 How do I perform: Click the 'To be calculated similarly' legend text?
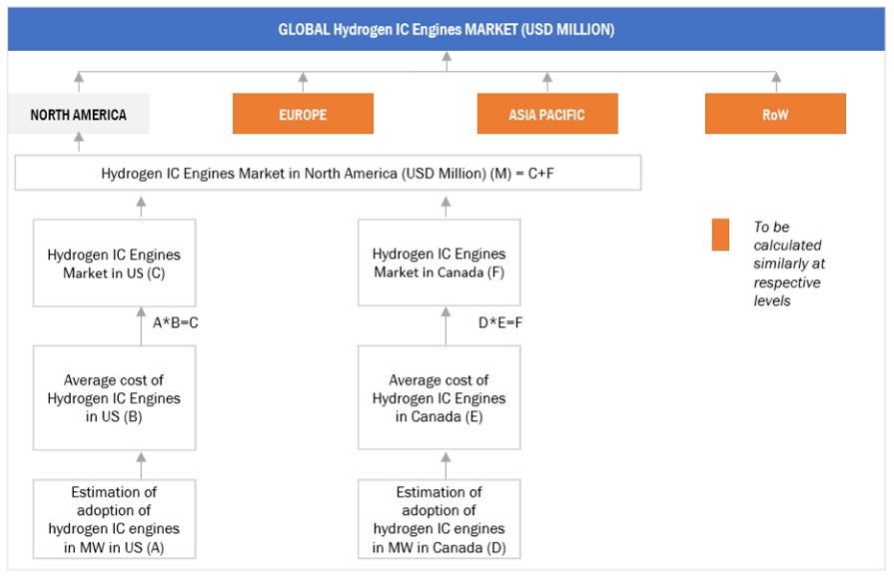(x=789, y=264)
